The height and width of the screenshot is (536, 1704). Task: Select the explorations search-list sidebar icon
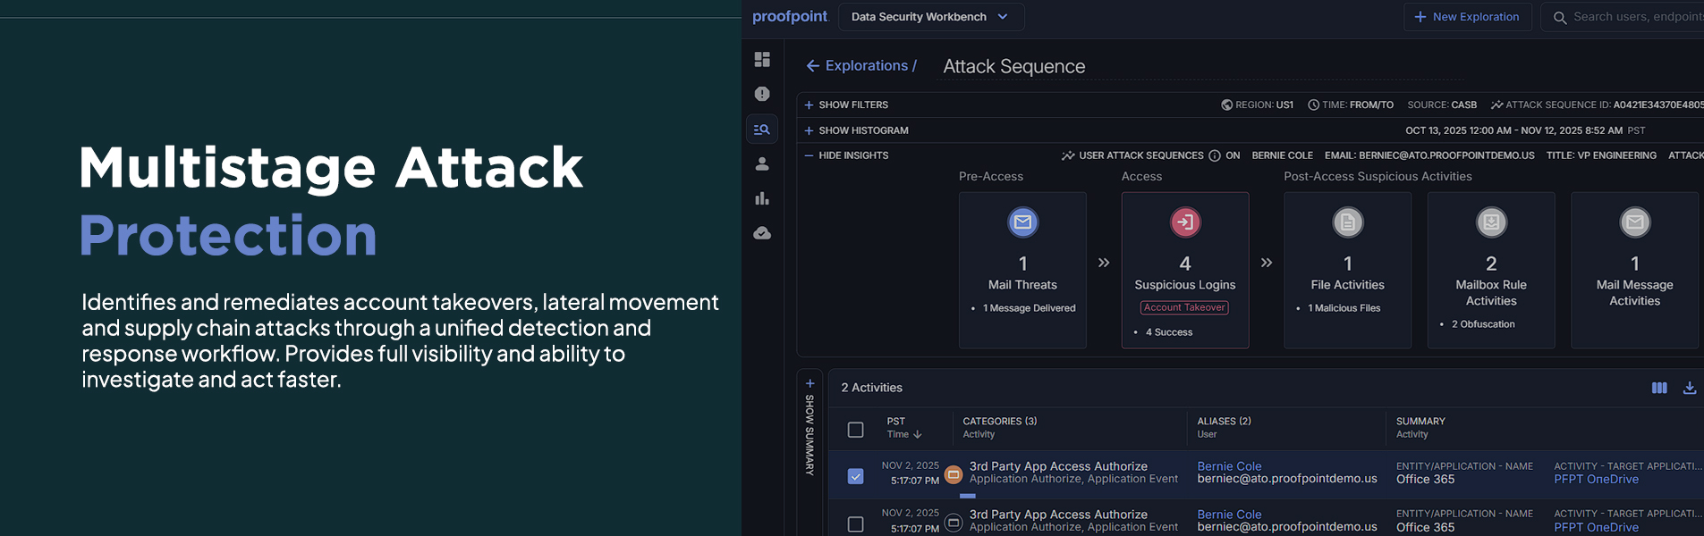tap(762, 130)
